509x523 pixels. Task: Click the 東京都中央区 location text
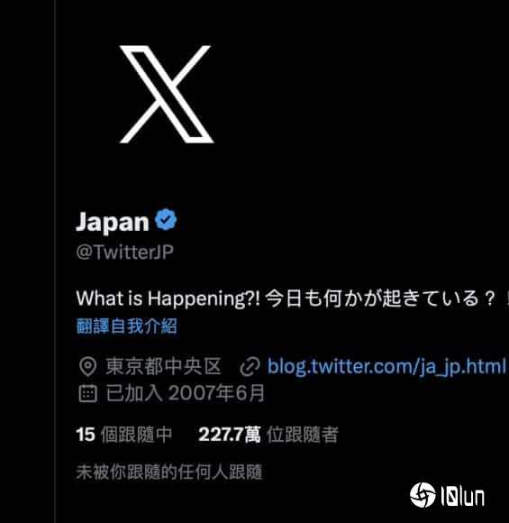[164, 367]
